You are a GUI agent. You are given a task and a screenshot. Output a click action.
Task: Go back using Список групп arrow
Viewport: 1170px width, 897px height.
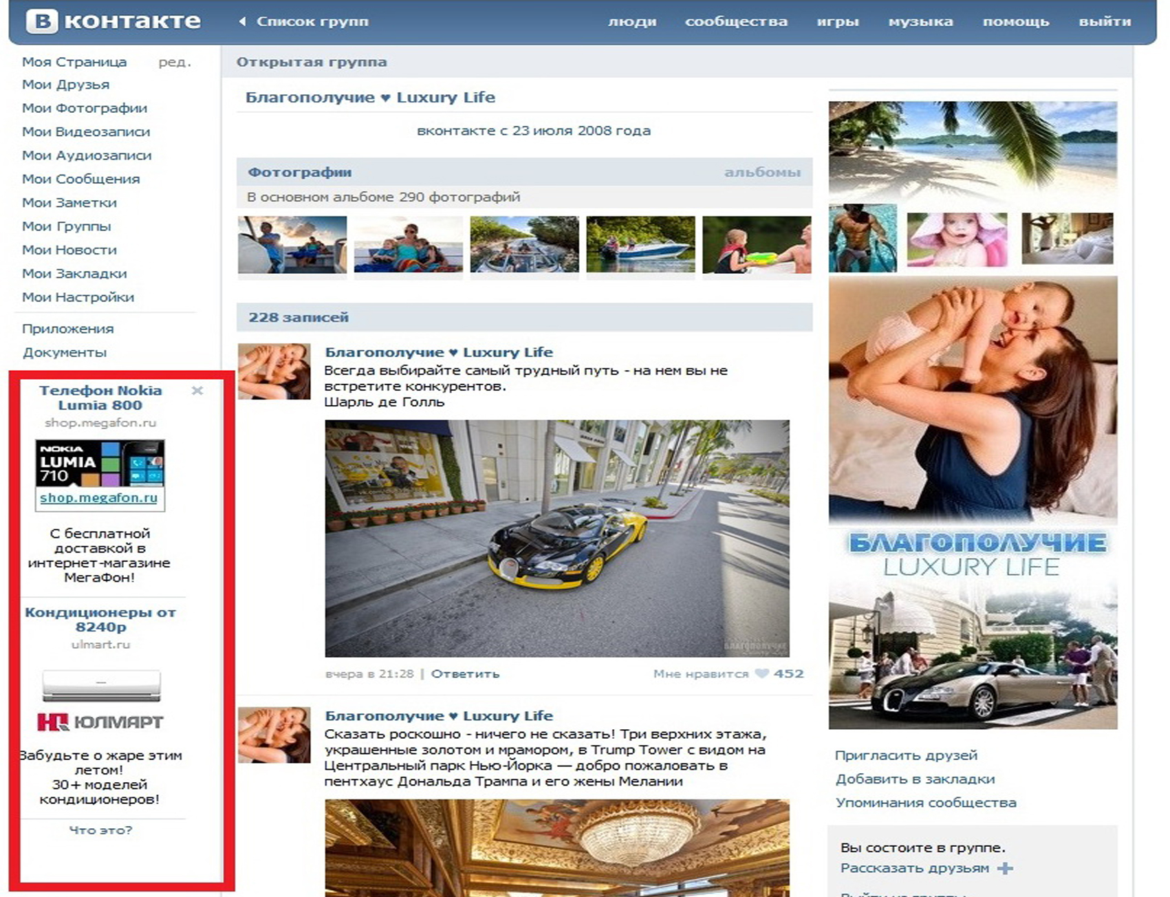[242, 21]
